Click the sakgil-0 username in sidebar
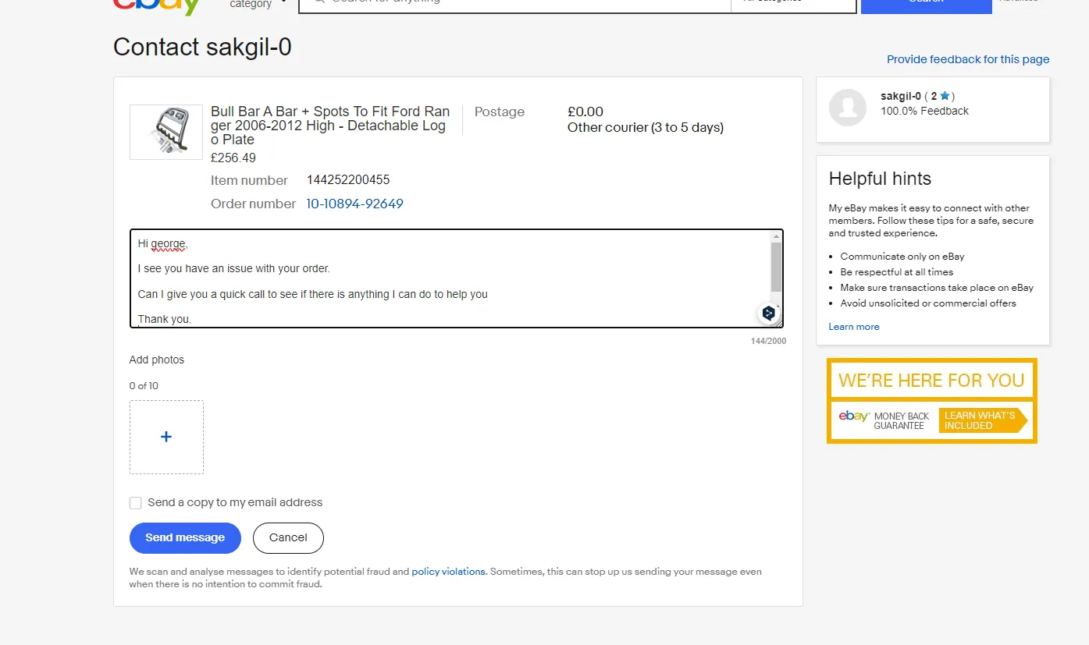The height and width of the screenshot is (645, 1089). pos(901,96)
